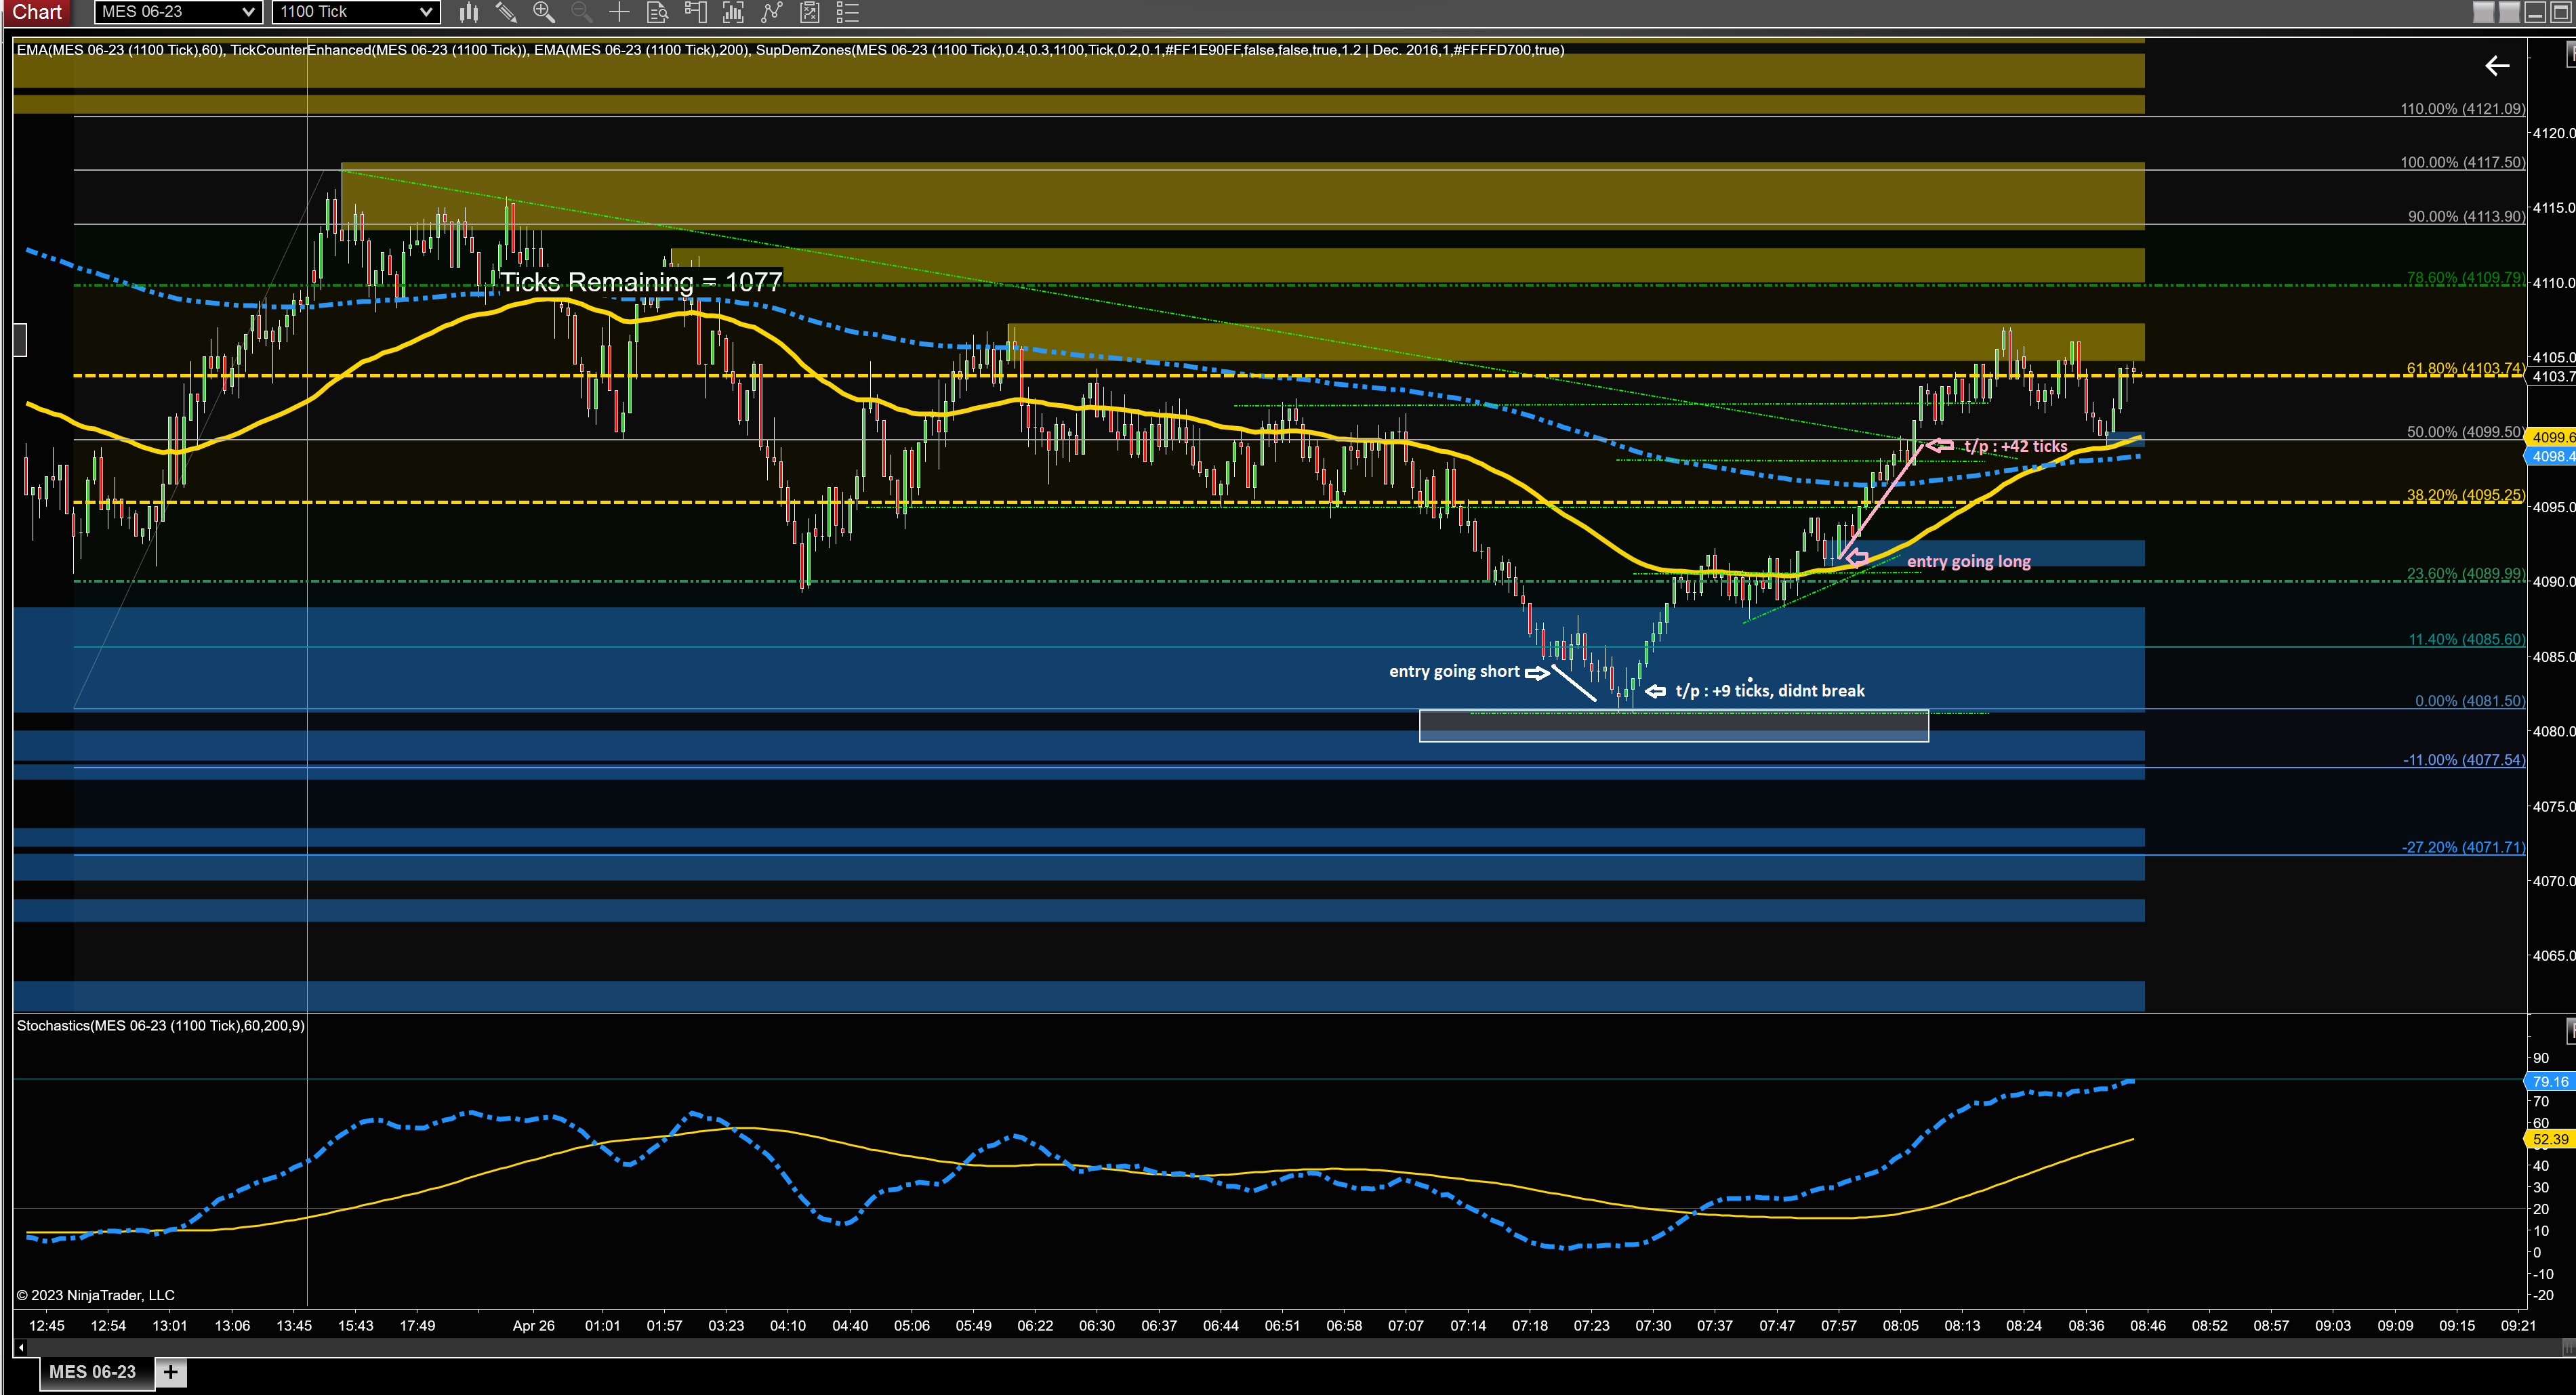The height and width of the screenshot is (1395, 2576).
Task: Open the strategy performance icon
Action: [x=810, y=12]
